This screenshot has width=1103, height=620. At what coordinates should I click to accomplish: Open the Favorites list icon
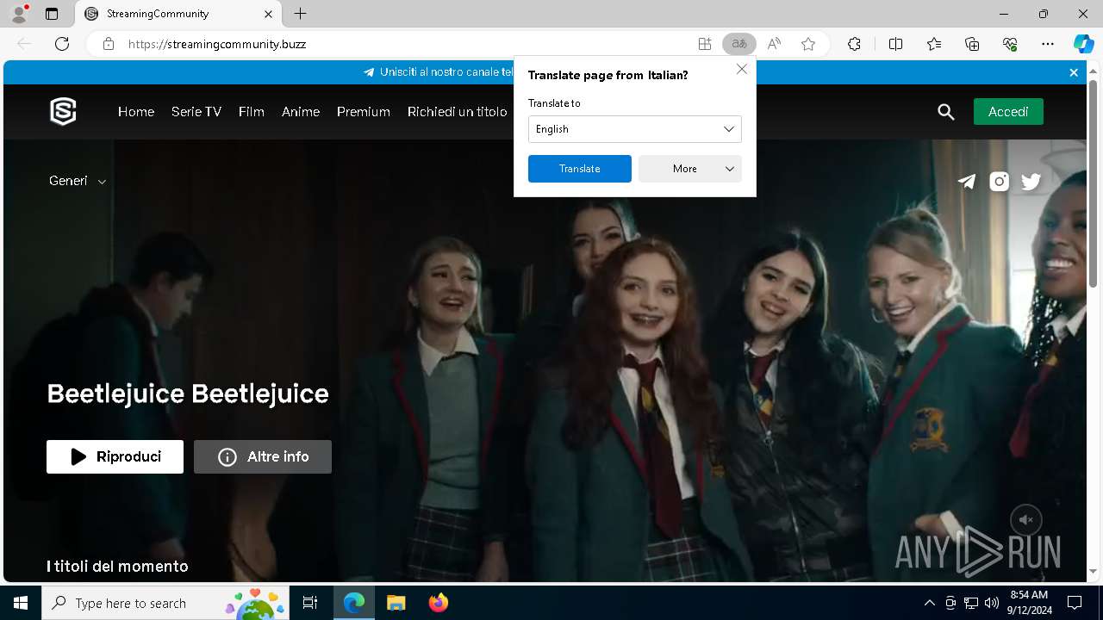click(934, 44)
